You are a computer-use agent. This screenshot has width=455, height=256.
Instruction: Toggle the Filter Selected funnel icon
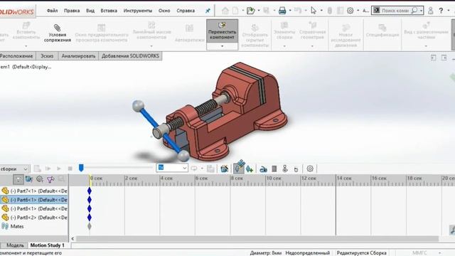50,179
